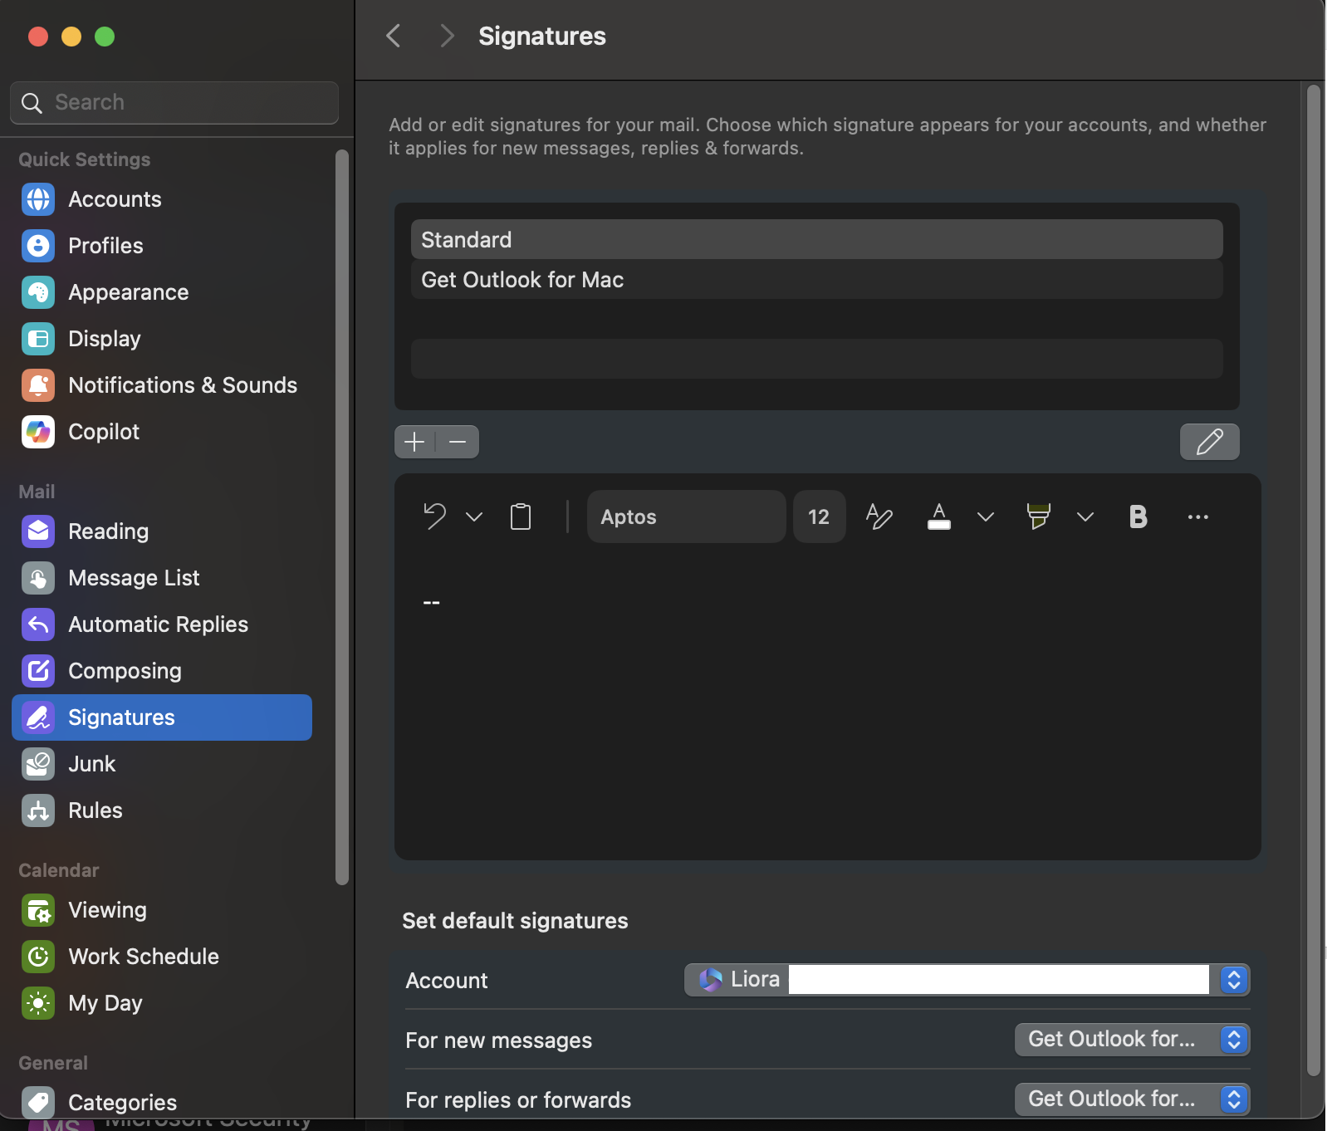Screen dimensions: 1327x1131
Task: Open Automatic Replies arrow icon
Action: [x=38, y=624]
